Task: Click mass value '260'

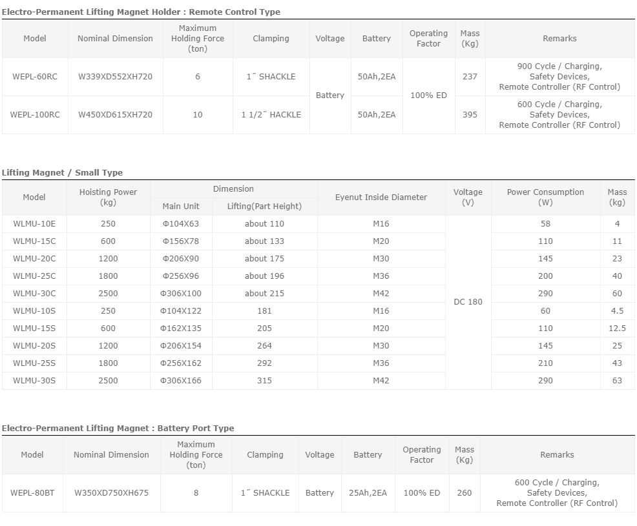Action: (x=465, y=492)
